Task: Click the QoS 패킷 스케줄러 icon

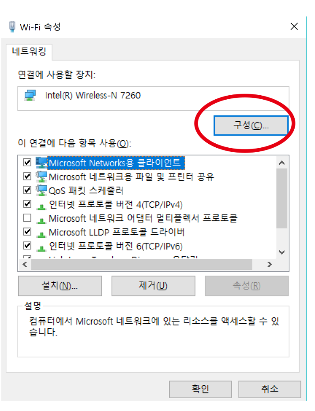Action: pyautogui.click(x=41, y=191)
